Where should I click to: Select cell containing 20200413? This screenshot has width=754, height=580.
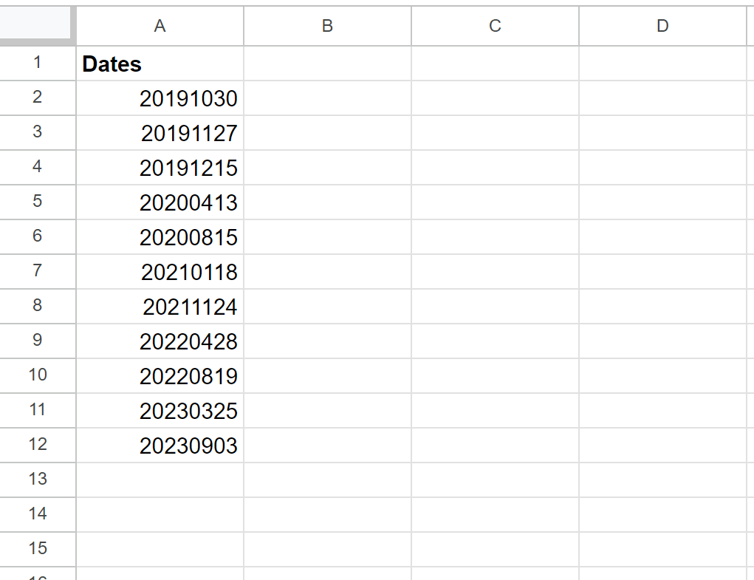click(159, 202)
